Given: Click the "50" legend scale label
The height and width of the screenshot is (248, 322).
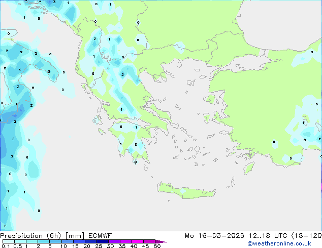Looking at the screenshot, I should pyautogui.click(x=157, y=246).
